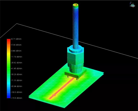
Task: Pick the red top of color scale
Action: [8, 40]
